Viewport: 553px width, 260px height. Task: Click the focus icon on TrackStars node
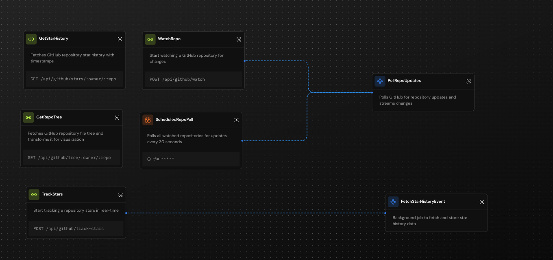(x=121, y=195)
